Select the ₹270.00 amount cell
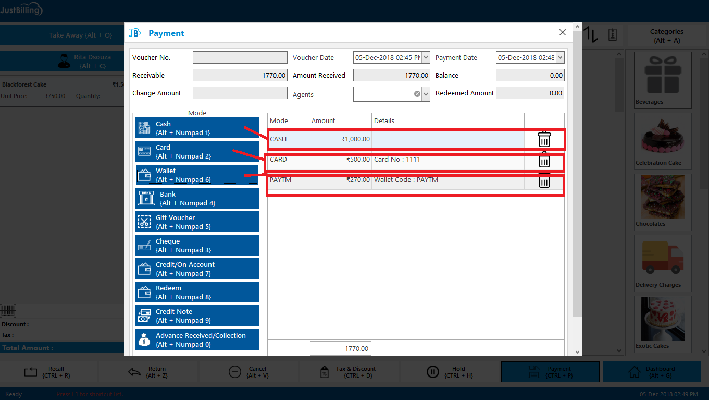The height and width of the screenshot is (400, 709). pos(340,180)
